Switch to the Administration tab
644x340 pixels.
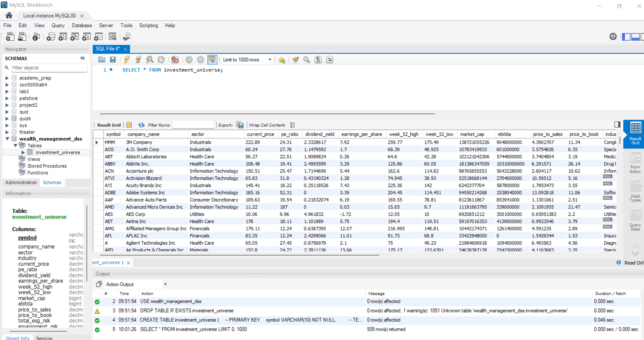(21, 182)
